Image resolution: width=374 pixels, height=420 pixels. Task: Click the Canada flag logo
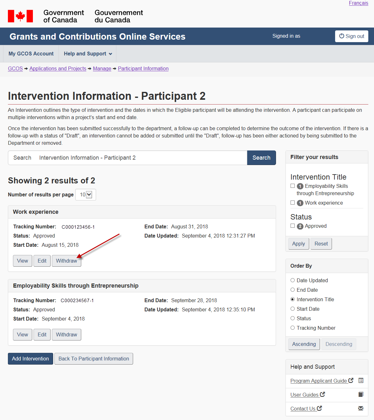(21, 16)
